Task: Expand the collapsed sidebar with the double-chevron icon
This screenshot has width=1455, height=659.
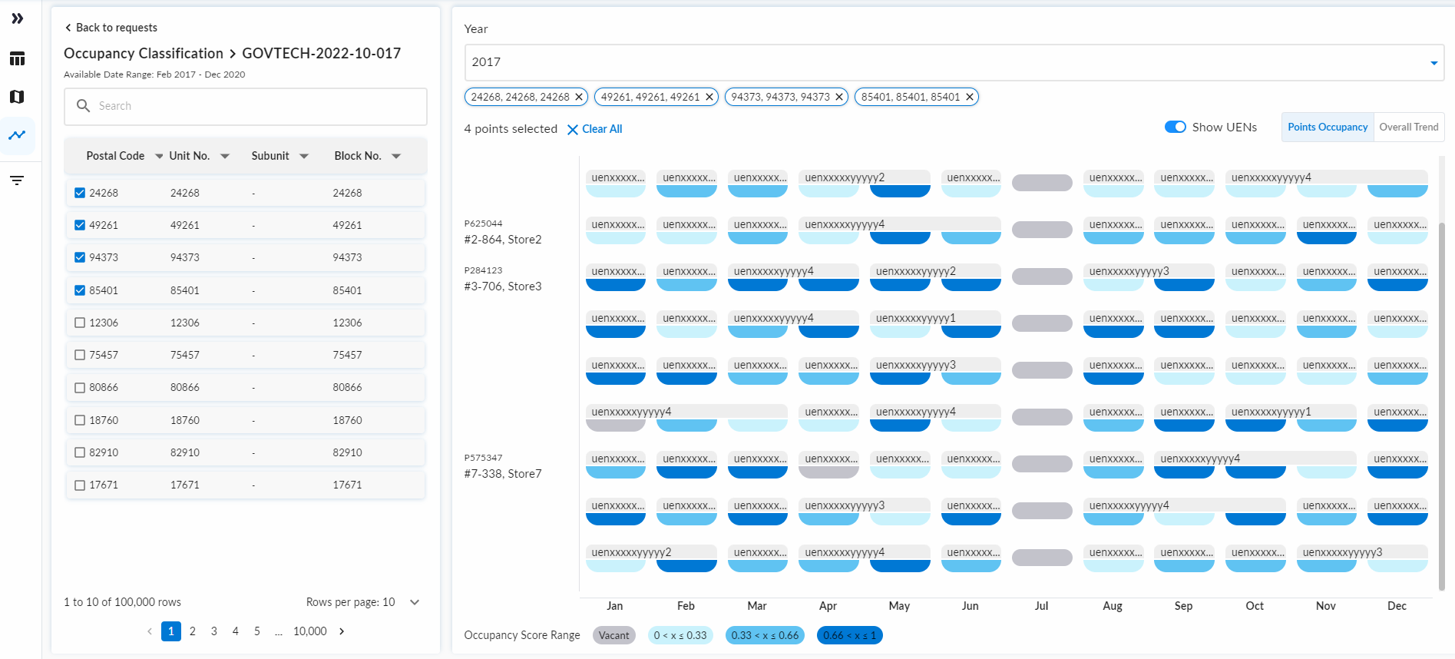Action: [x=17, y=18]
